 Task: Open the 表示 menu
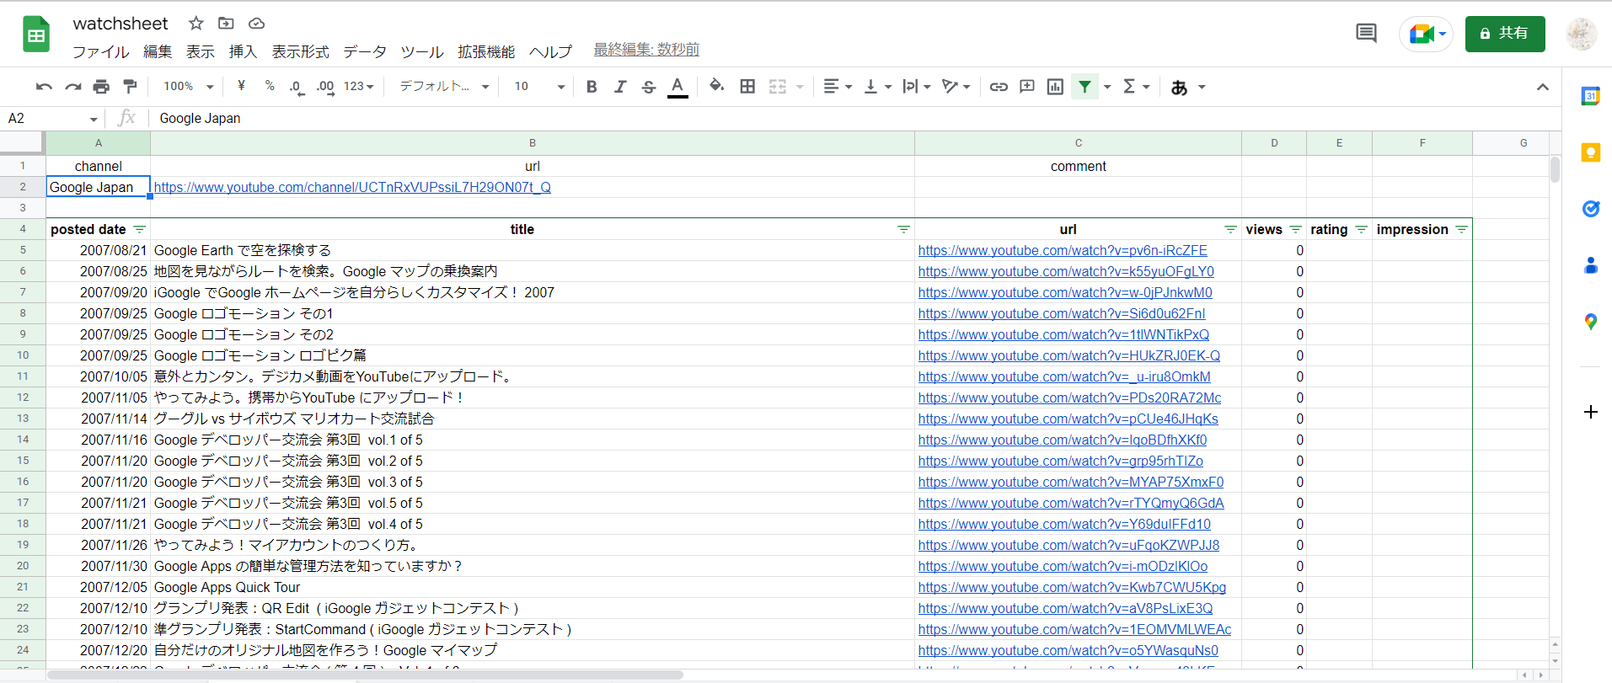(x=201, y=51)
